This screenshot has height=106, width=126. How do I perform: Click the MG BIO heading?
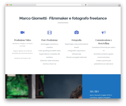[94, 91]
